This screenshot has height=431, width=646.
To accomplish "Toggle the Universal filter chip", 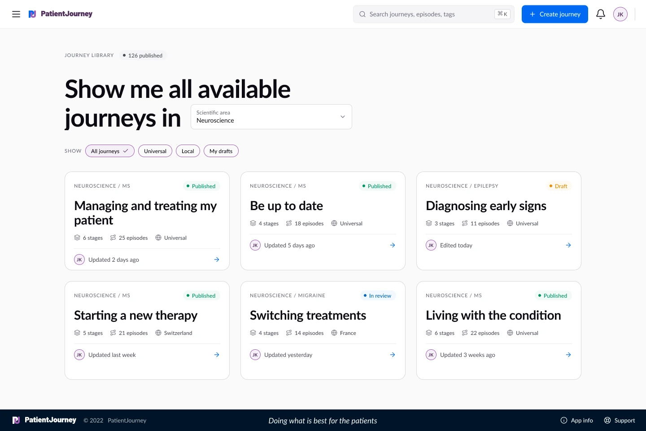I will (x=155, y=151).
